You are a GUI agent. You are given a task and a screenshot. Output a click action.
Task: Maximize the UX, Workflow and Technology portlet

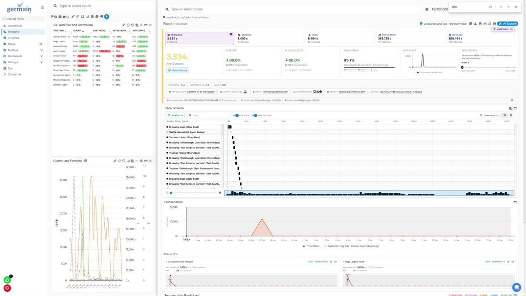(146, 25)
